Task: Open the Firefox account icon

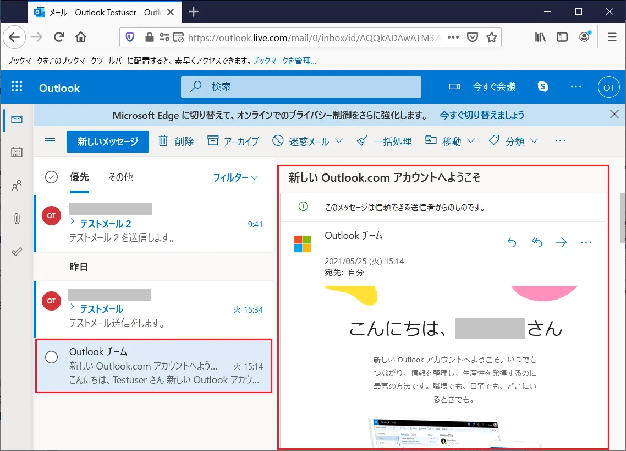Action: coord(585,37)
